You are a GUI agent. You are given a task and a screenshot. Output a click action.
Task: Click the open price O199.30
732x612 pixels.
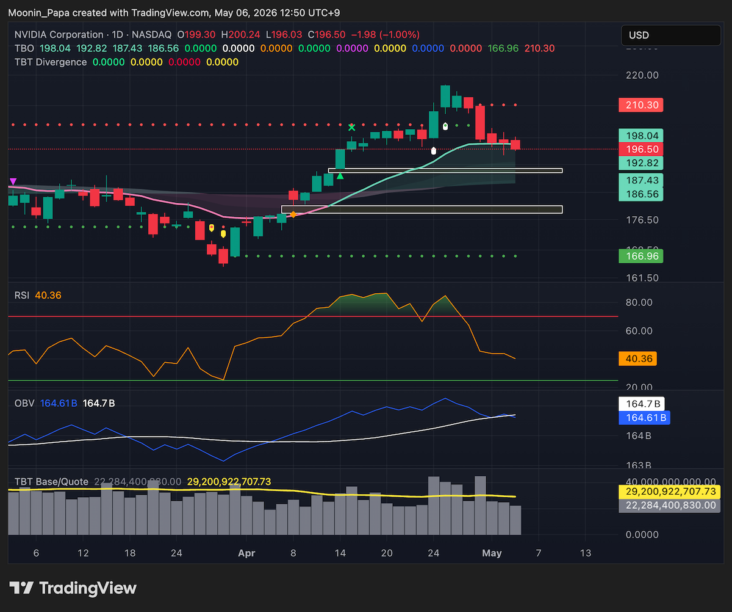pyautogui.click(x=196, y=35)
